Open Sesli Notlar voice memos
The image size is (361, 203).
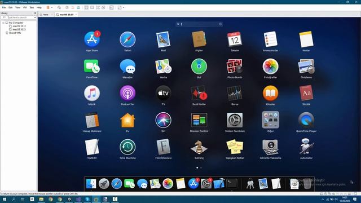coord(199,93)
